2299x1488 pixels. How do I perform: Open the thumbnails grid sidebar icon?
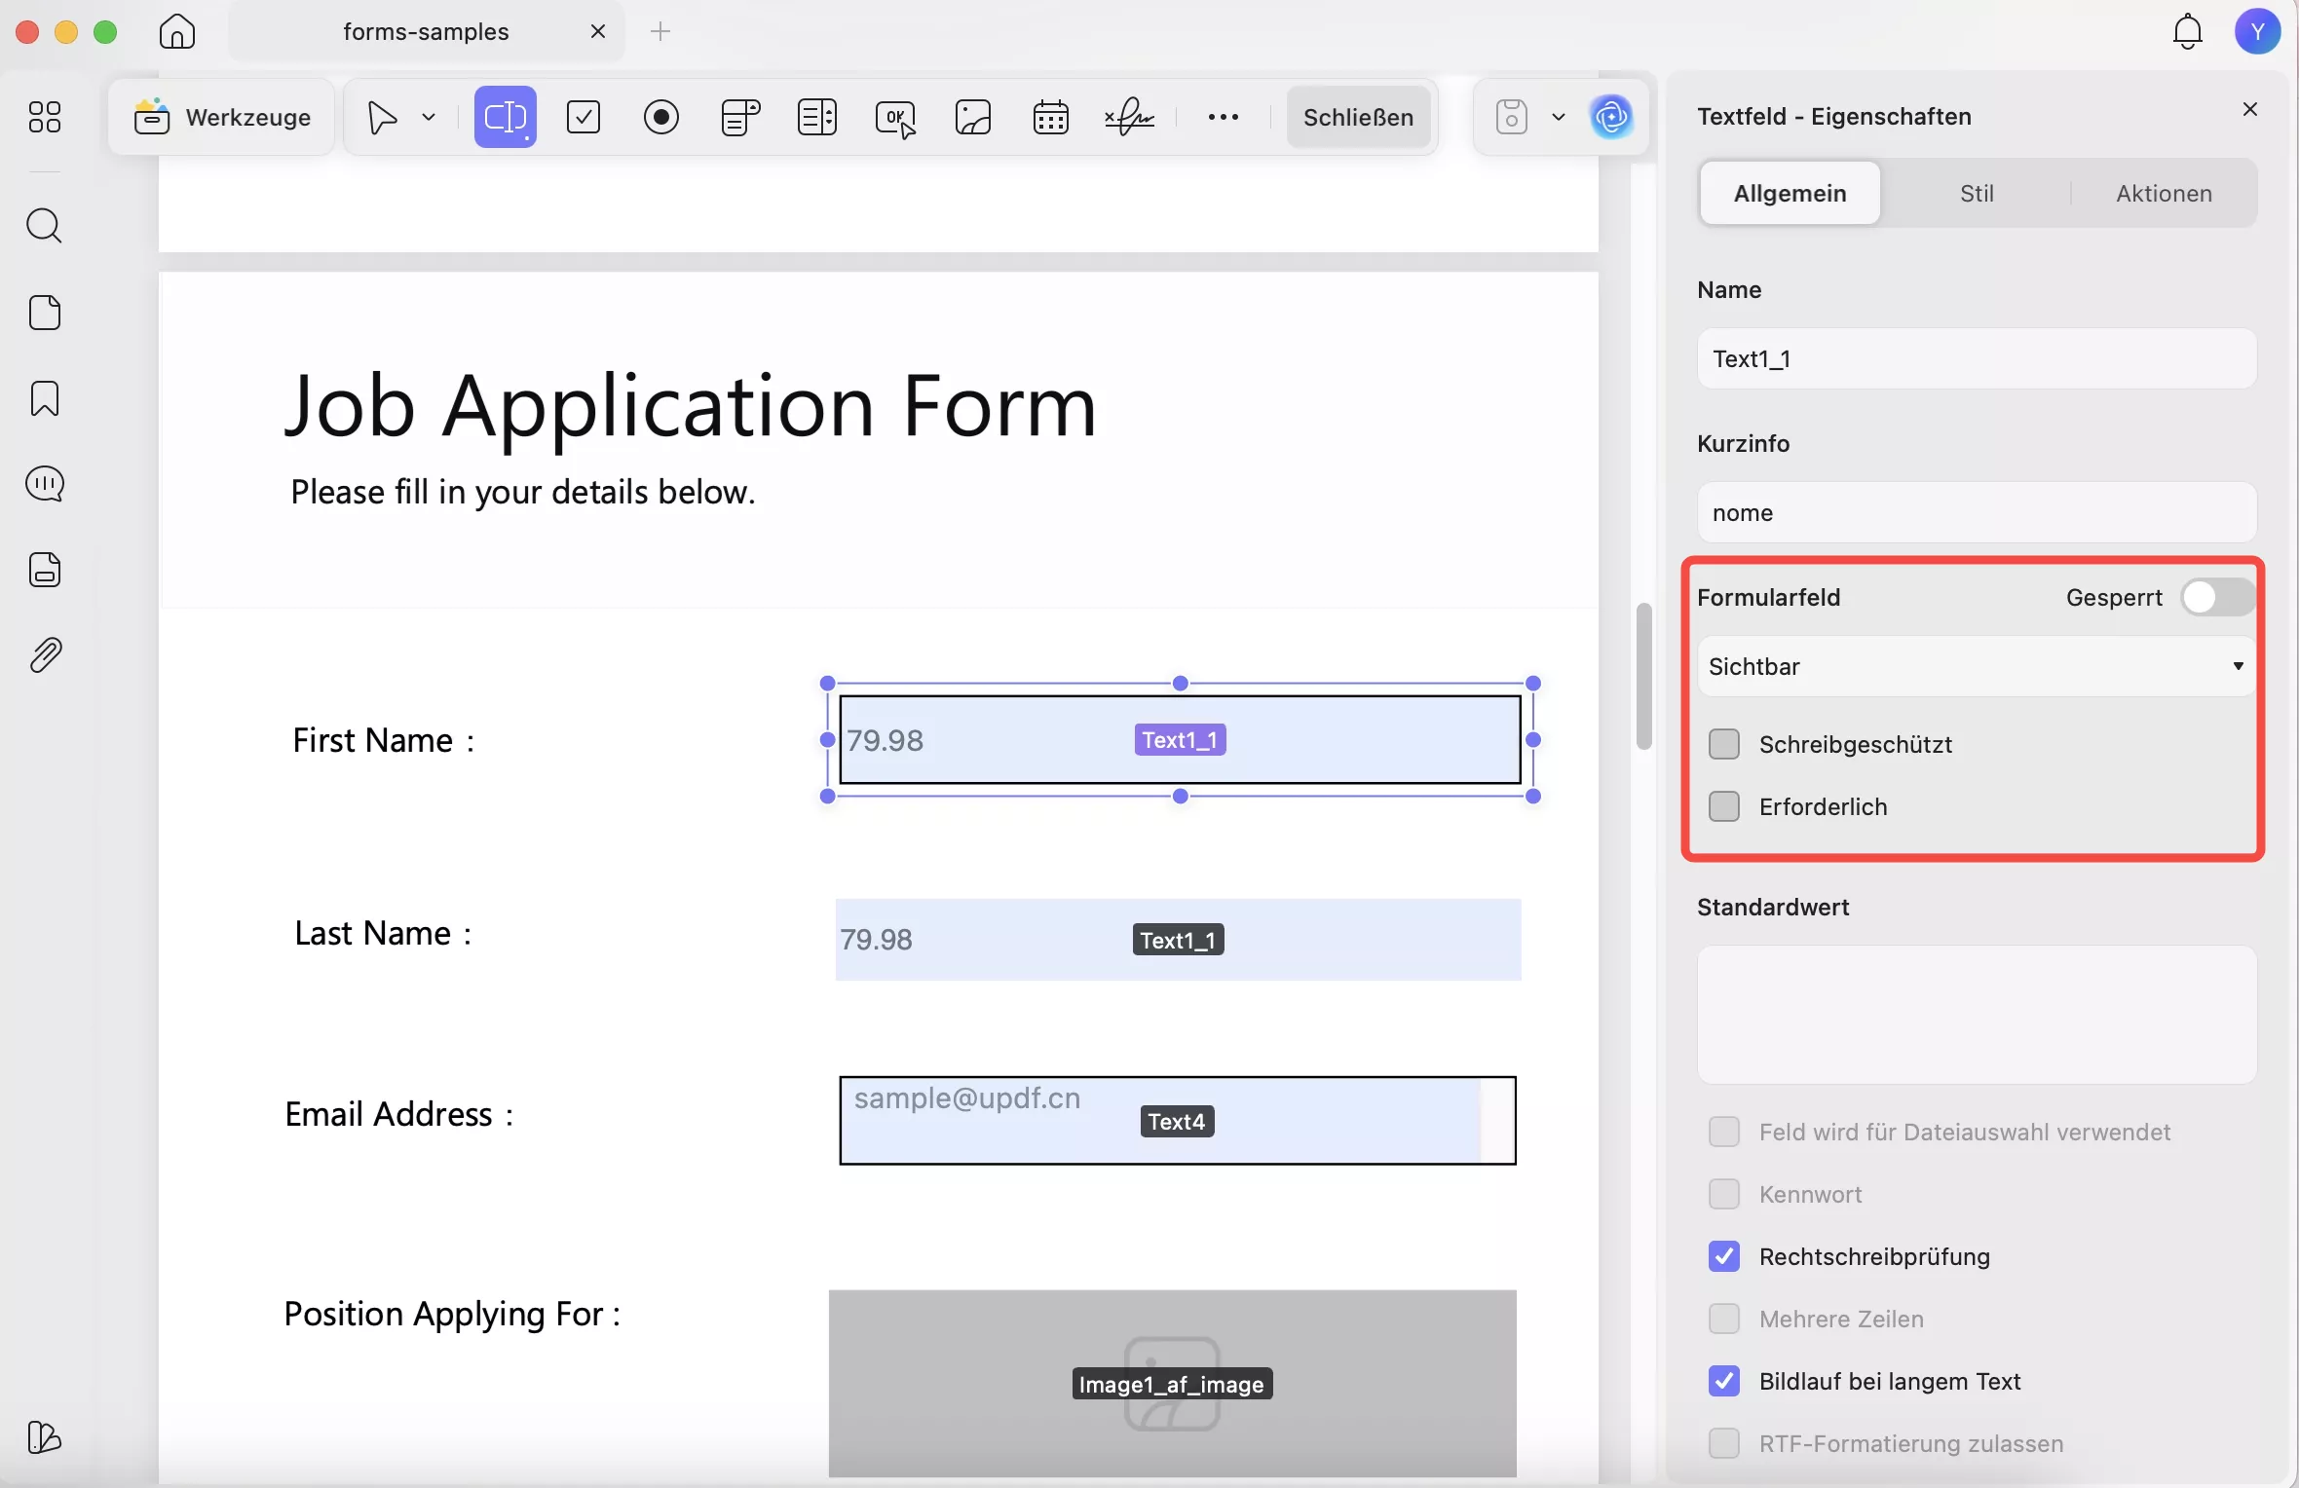[45, 117]
